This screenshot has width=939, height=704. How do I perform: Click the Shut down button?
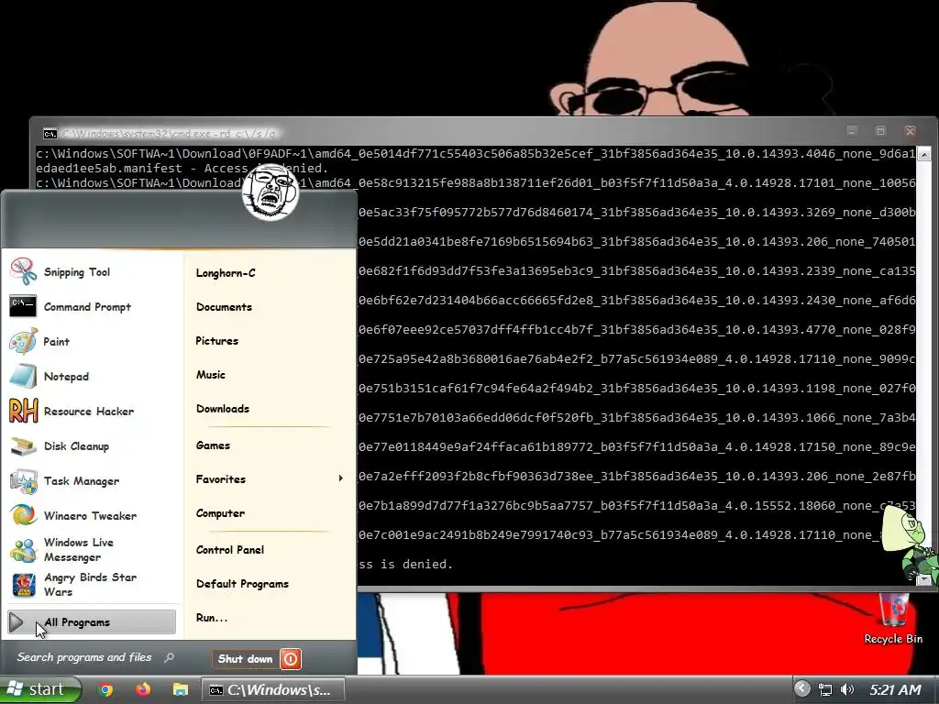click(x=246, y=659)
